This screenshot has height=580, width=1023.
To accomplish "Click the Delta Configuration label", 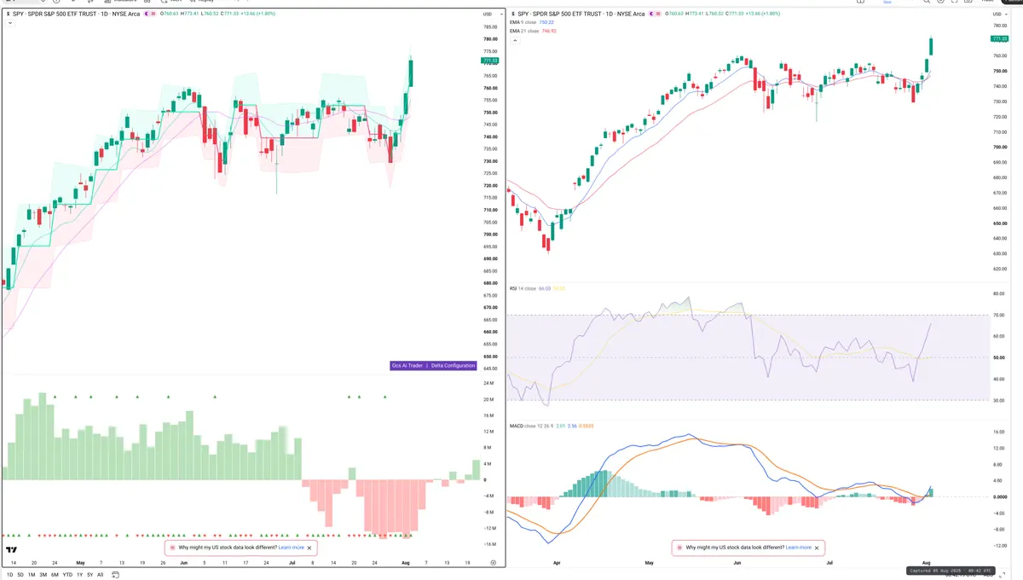I will pyautogui.click(x=453, y=365).
